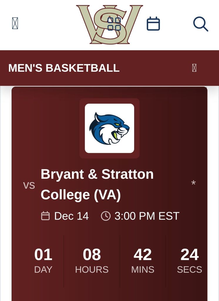Open the header calendar icon
Image resolution: width=219 pixels, height=301 pixels.
click(153, 24)
